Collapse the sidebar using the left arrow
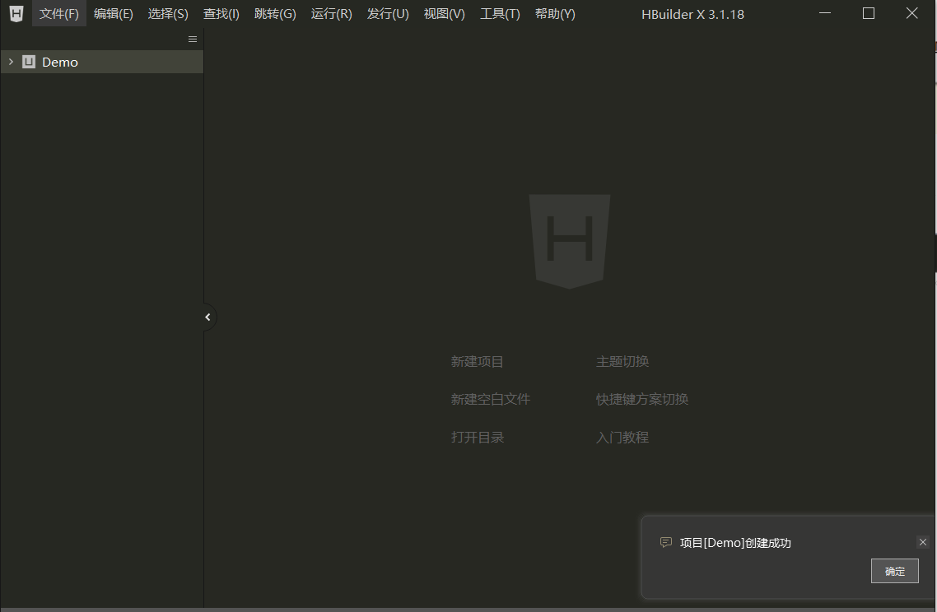Viewport: 937px width, 612px height. point(207,317)
